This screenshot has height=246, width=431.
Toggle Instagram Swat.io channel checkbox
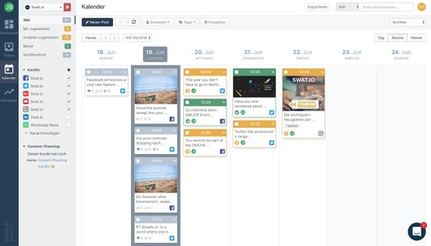[68, 109]
